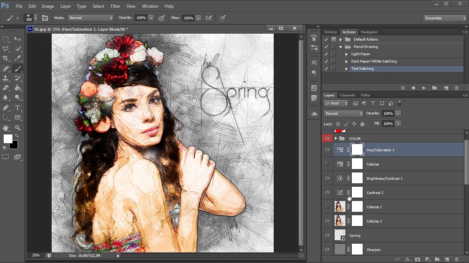Switch to the Channels tab
This screenshot has width=469, height=263.
(x=347, y=95)
